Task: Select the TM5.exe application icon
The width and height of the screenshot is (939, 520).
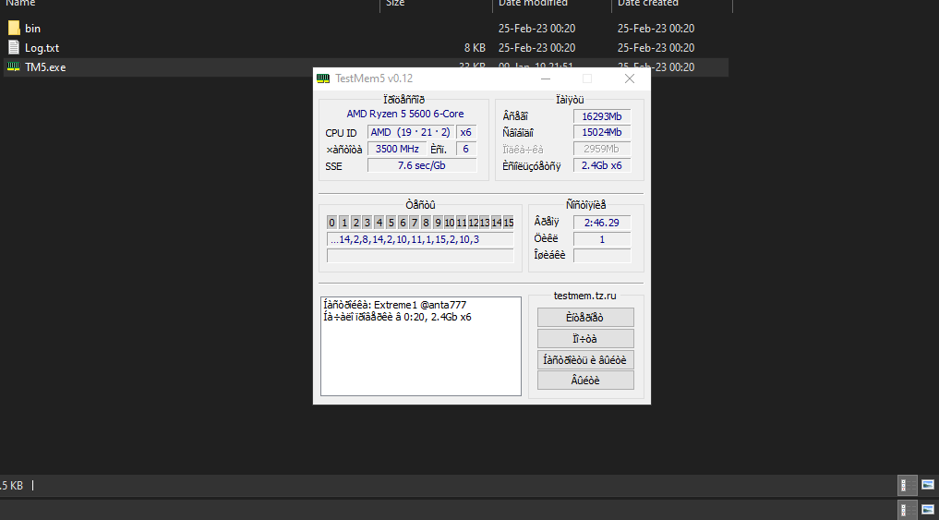Action: click(13, 67)
